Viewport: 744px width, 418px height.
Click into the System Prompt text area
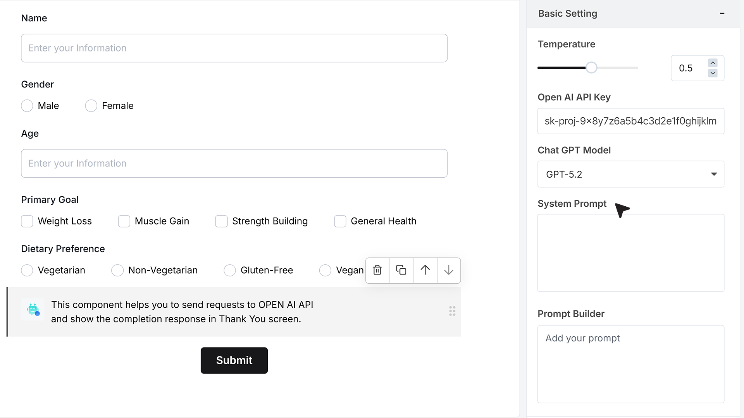coord(630,253)
